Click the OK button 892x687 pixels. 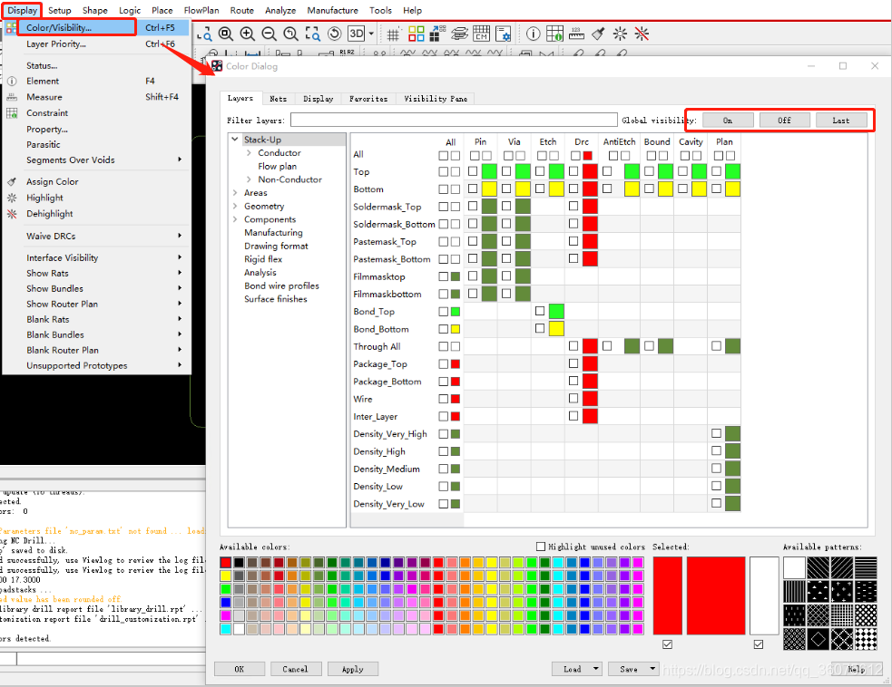(x=239, y=669)
